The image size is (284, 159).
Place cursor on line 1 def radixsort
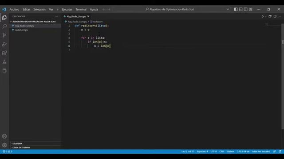92,26
